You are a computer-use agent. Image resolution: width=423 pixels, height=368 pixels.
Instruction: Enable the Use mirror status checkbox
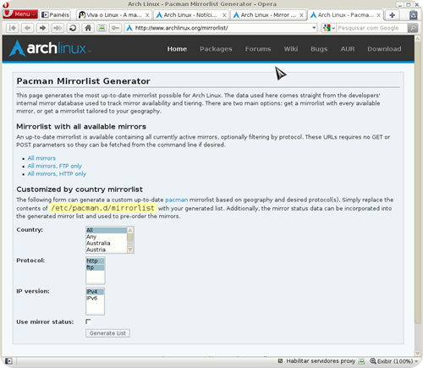tap(88, 321)
